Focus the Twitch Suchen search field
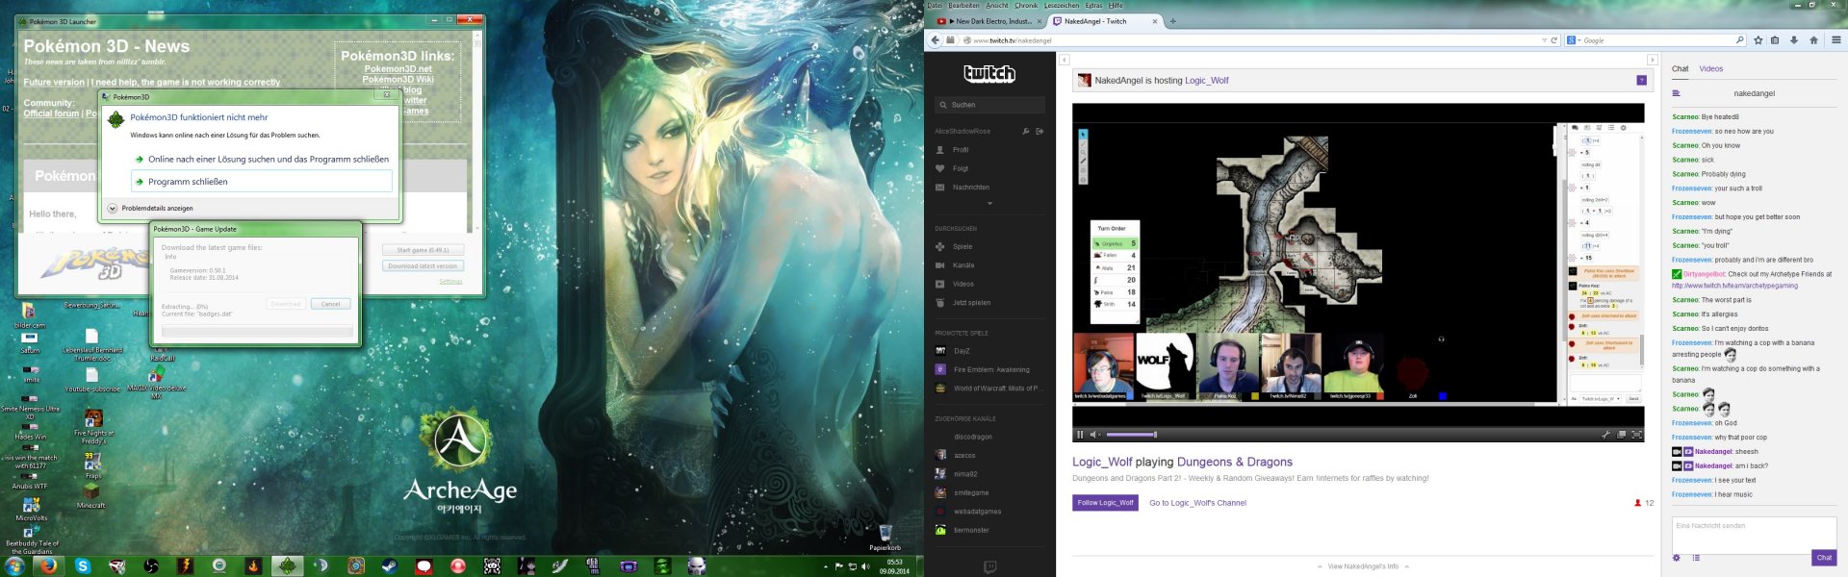 (x=989, y=105)
